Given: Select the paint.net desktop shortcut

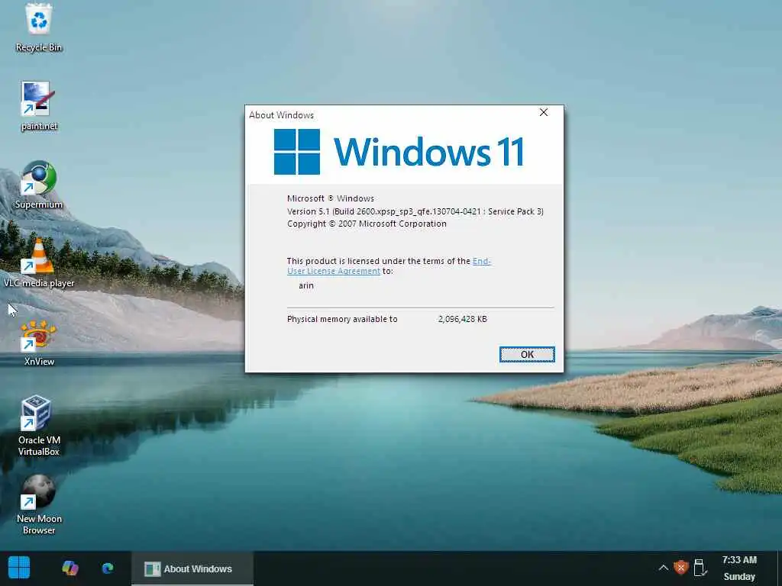Looking at the screenshot, I should click(x=38, y=106).
